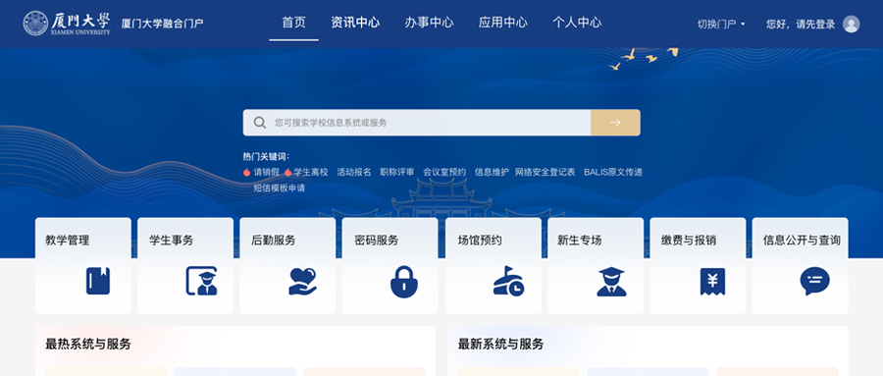883x376 pixels.
Task: Select the 学生事务 graduate icon
Action: pyautogui.click(x=201, y=281)
